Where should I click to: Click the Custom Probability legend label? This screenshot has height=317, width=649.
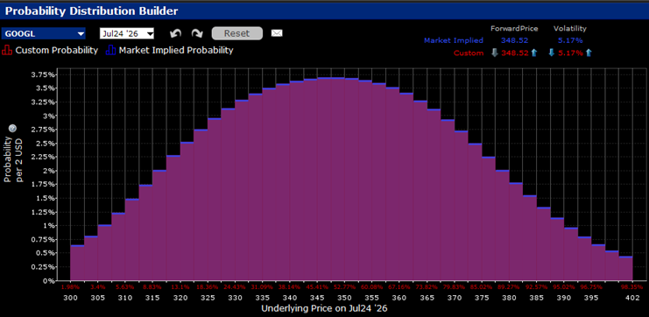(57, 51)
